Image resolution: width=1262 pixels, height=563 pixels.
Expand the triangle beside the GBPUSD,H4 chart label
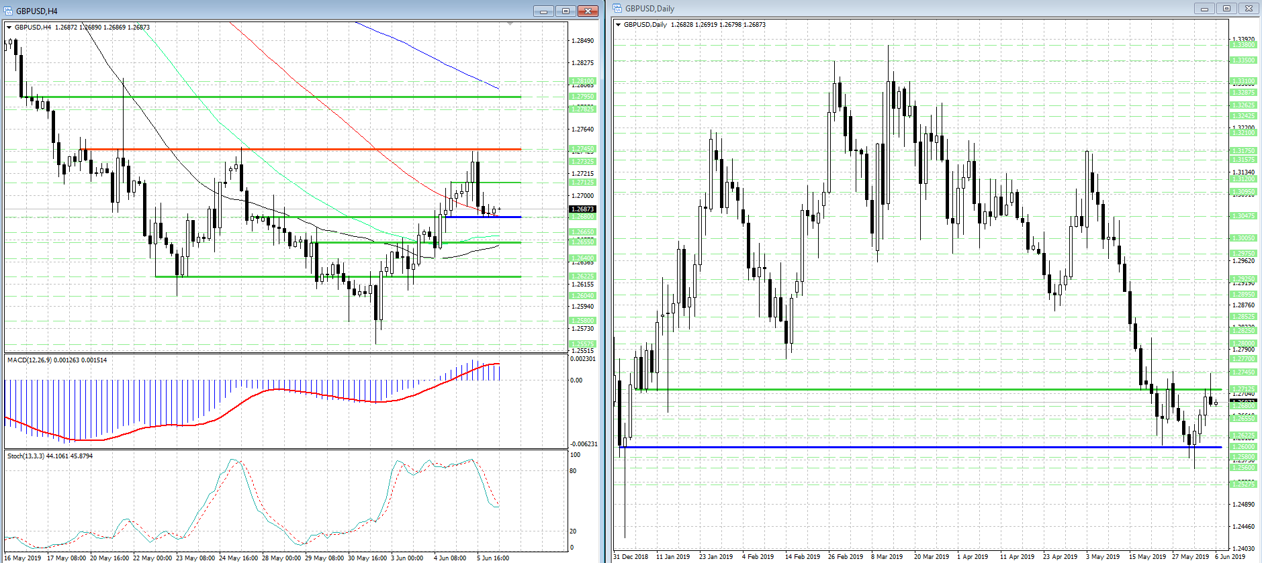tap(9, 28)
